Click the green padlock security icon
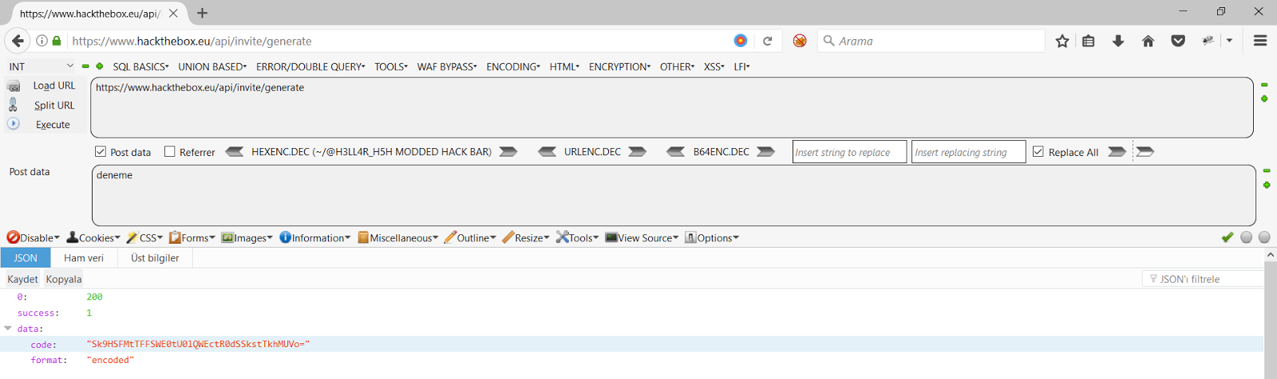The image size is (1277, 379). pyautogui.click(x=57, y=41)
